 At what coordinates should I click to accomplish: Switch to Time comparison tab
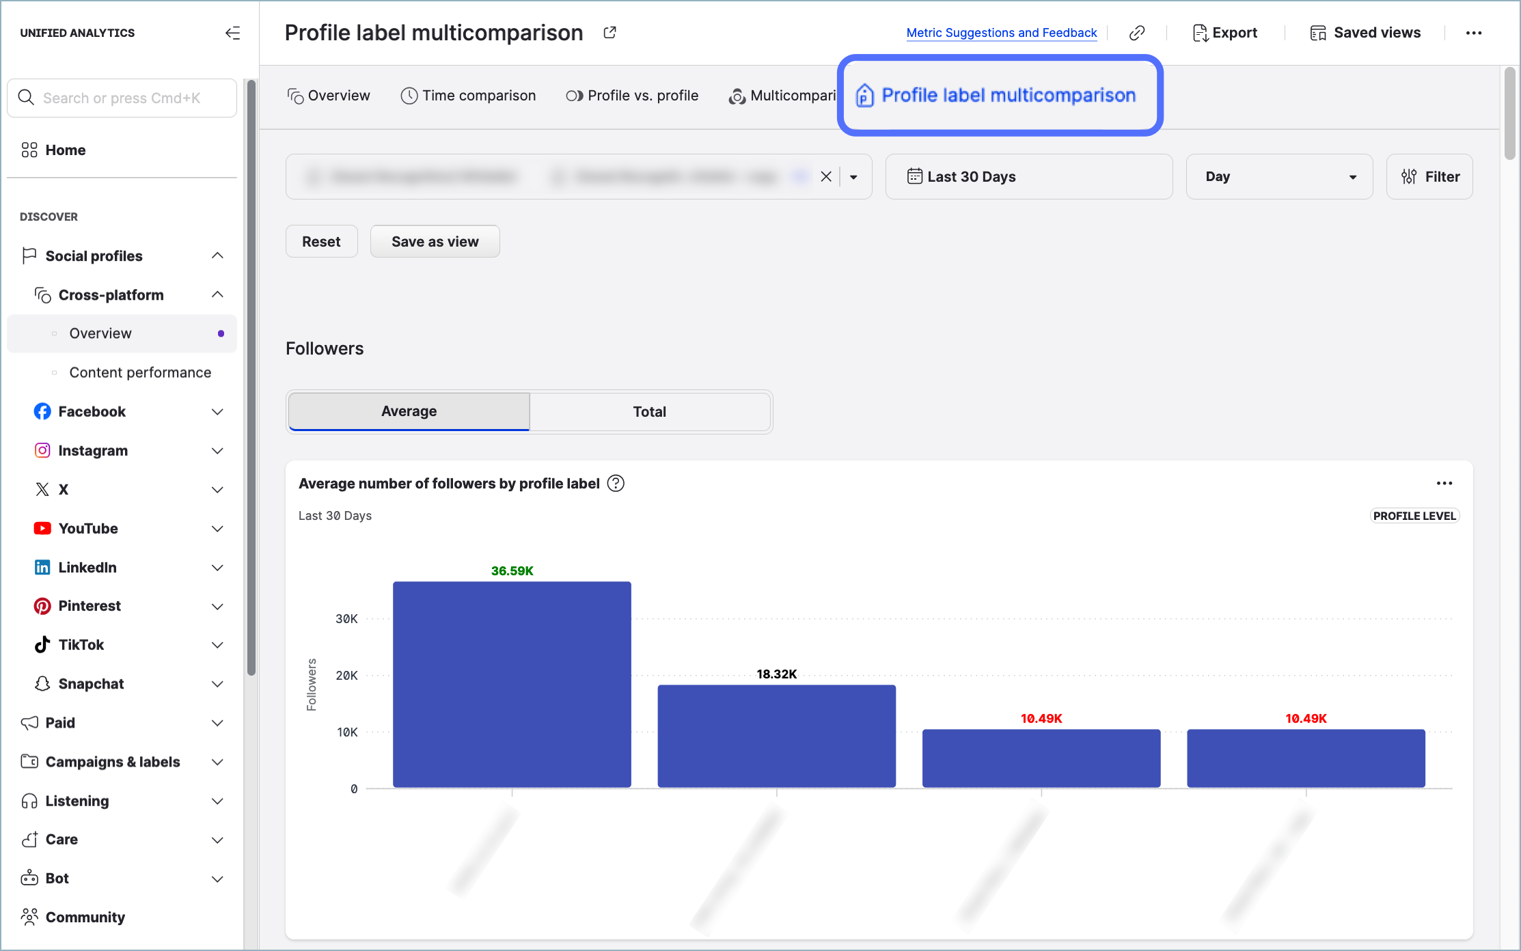[468, 96]
